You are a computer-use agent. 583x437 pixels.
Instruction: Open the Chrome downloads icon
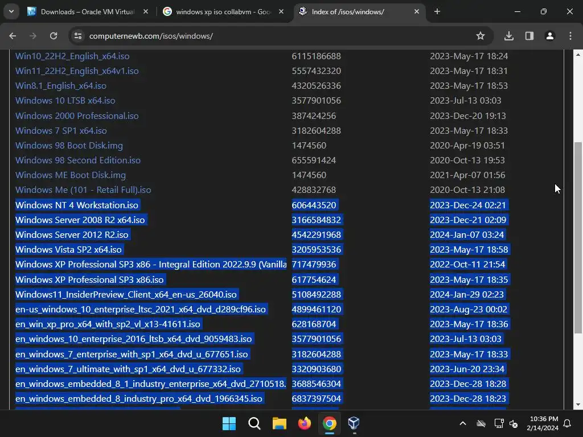tap(509, 36)
